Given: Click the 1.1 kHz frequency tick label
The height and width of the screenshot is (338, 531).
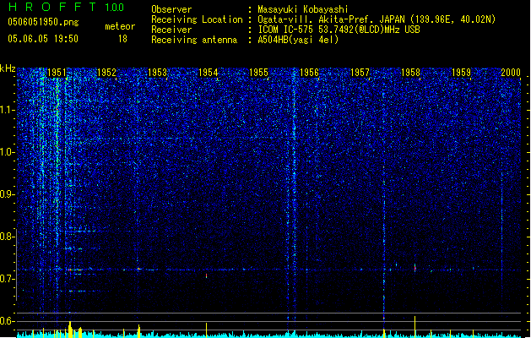Looking at the screenshot, I should 8,110.
